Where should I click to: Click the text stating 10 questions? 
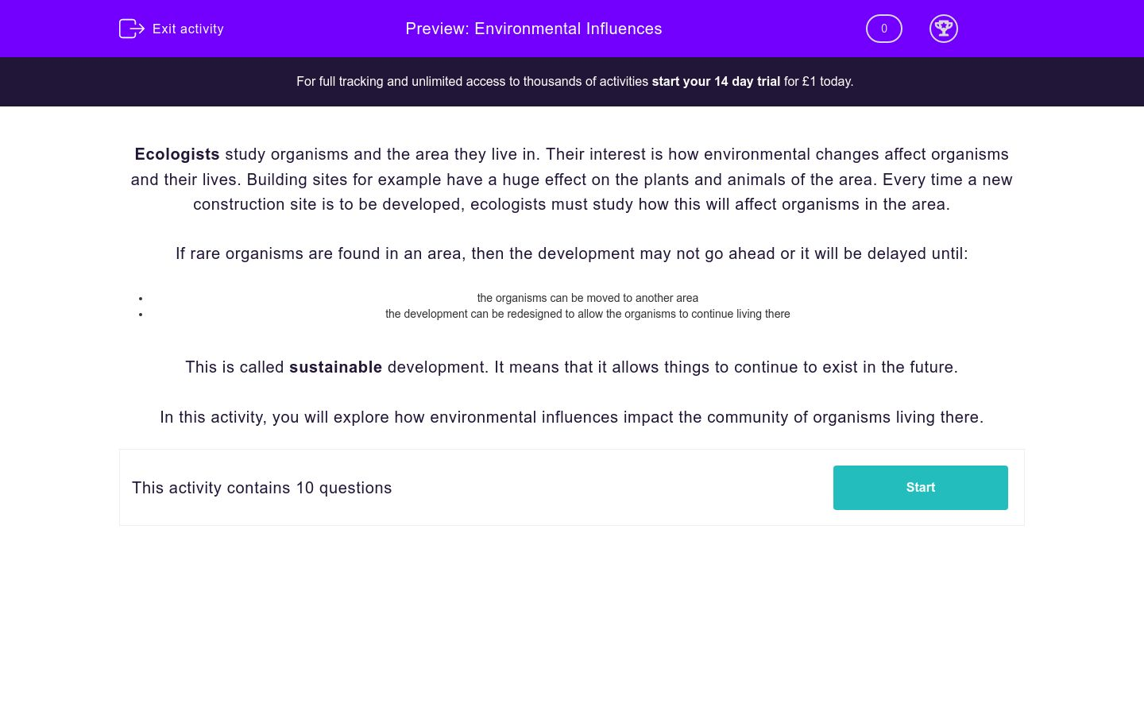pyautogui.click(x=262, y=488)
